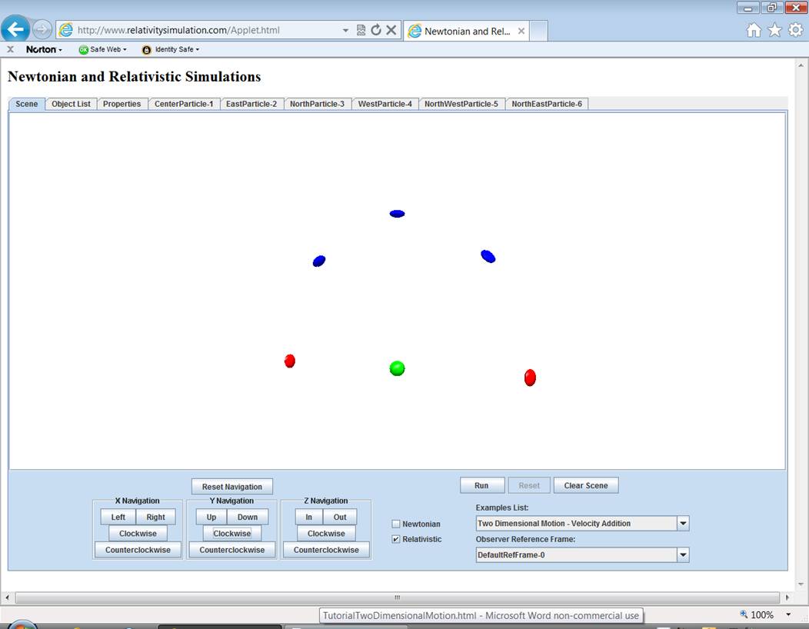
Task: Close the Norton toolbar with X
Action: [11, 49]
